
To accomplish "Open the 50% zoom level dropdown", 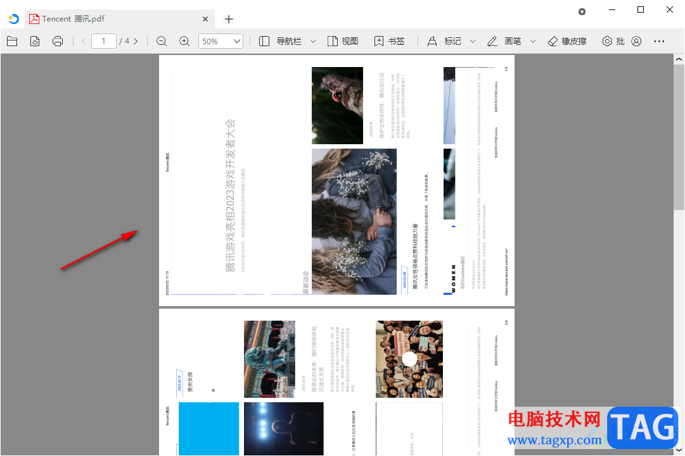I will [221, 41].
